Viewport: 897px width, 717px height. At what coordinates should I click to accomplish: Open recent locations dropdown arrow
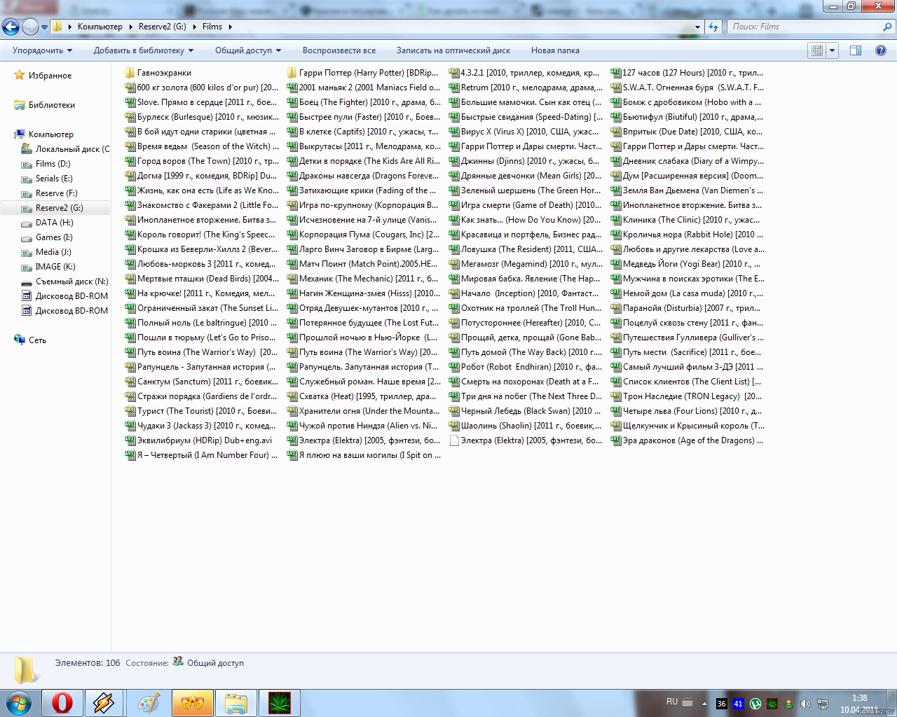(45, 27)
